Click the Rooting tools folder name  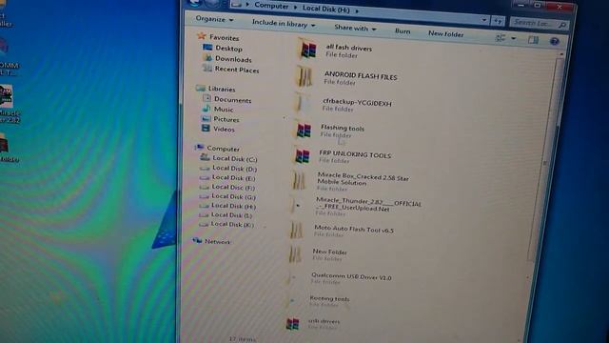tap(329, 298)
